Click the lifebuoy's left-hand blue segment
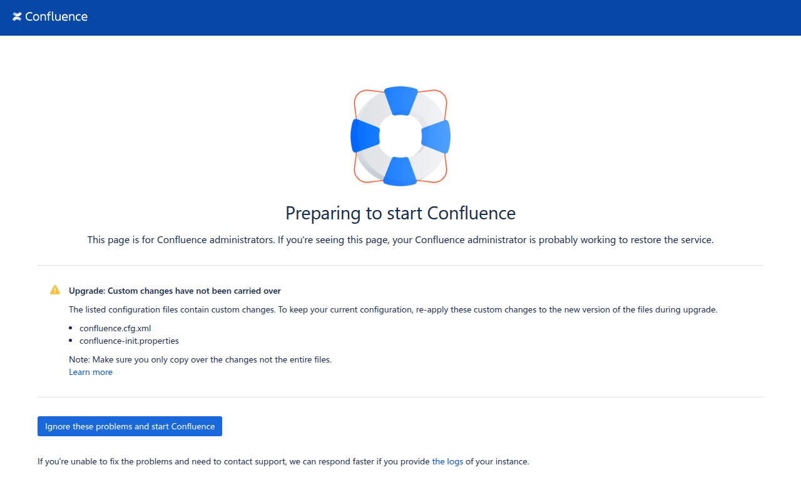This screenshot has height=500, width=801. click(x=364, y=136)
